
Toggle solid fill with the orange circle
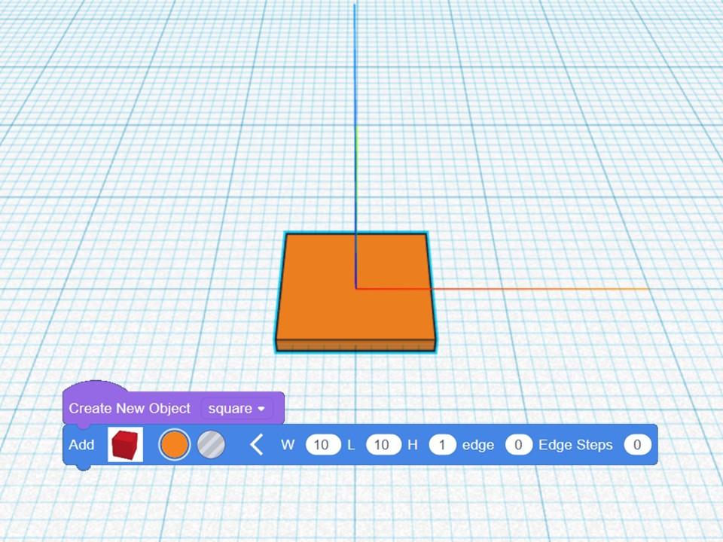175,444
